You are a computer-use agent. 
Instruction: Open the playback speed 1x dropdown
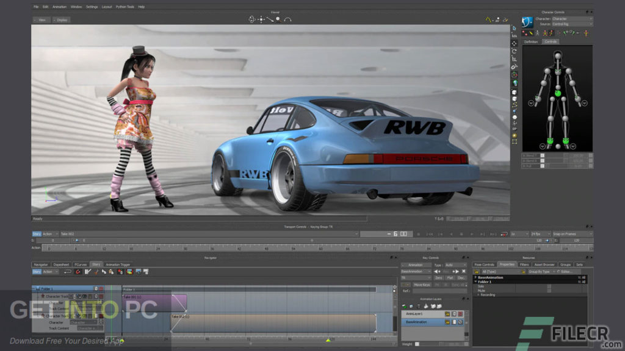click(520, 234)
